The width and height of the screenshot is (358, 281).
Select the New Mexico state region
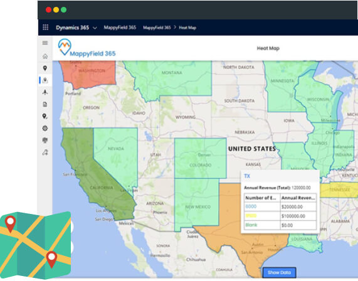point(197,203)
